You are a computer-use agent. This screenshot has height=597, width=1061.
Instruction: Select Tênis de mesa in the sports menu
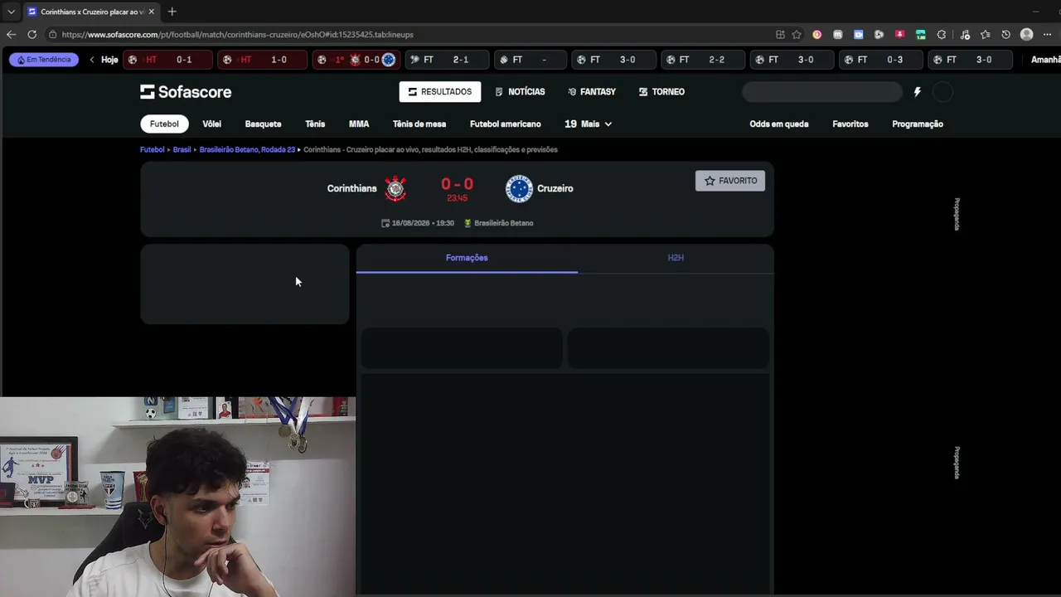click(x=419, y=124)
